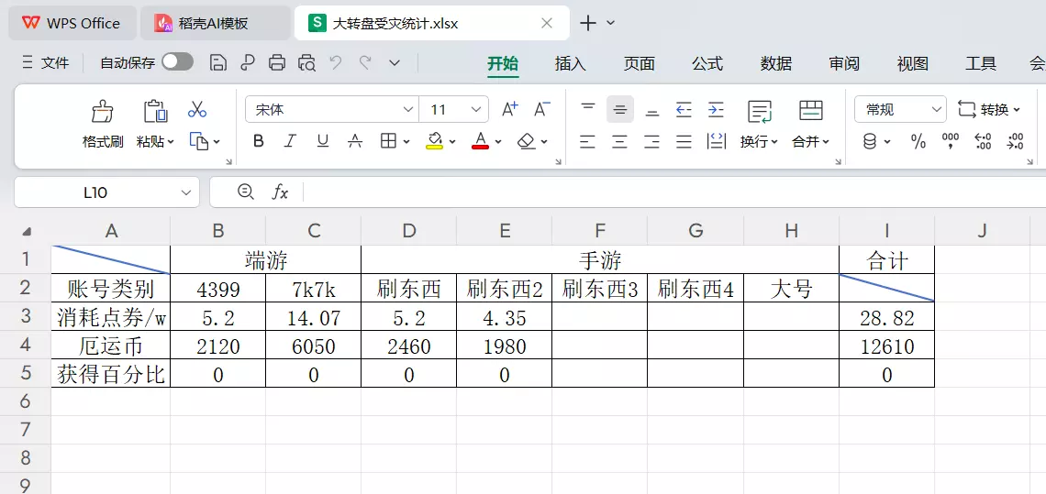Switch to the 插入 Insert tab

571,63
